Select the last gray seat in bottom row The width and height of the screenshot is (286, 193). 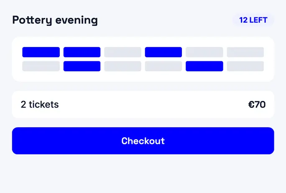point(245,66)
